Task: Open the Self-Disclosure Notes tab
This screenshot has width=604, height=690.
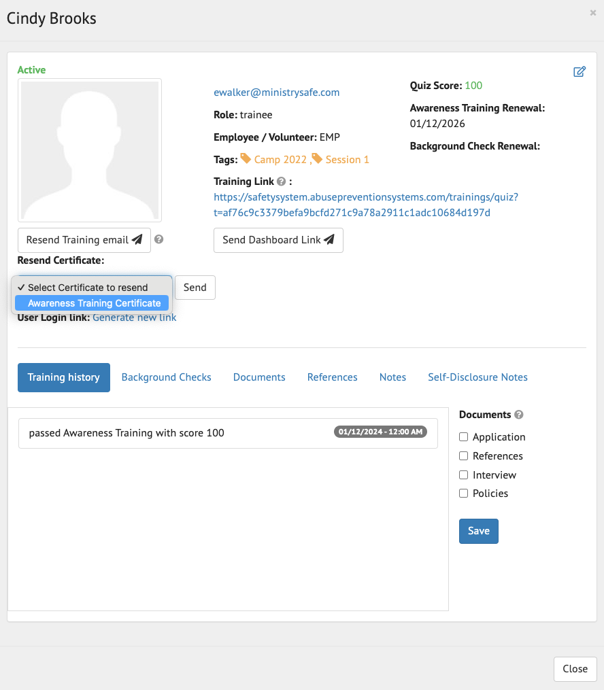Action: pos(477,377)
